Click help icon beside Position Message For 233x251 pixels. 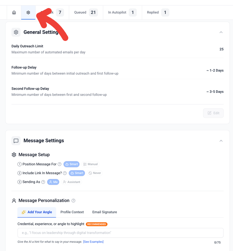60,164
